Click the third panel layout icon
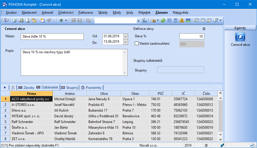 (209, 20)
